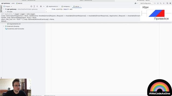Screen dimensions: 172x96
Task: Collapse the core folder node
Action: coord(6,11)
